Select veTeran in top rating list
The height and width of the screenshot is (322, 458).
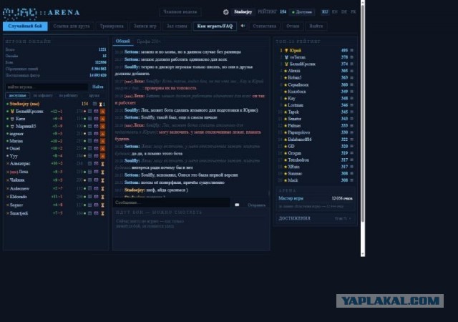(298, 57)
